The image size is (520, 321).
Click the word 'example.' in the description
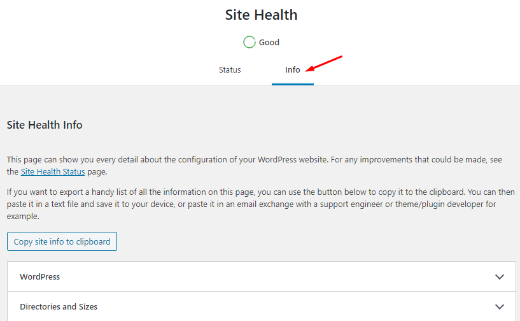click(23, 217)
